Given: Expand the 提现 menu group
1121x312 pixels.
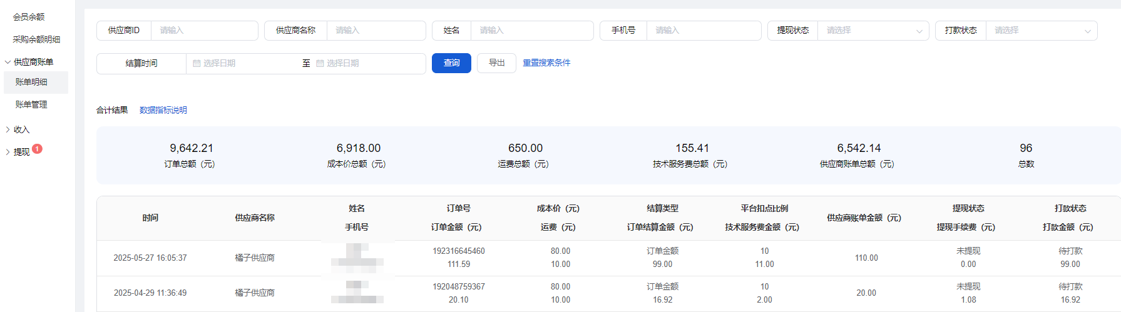Looking at the screenshot, I should 8,152.
